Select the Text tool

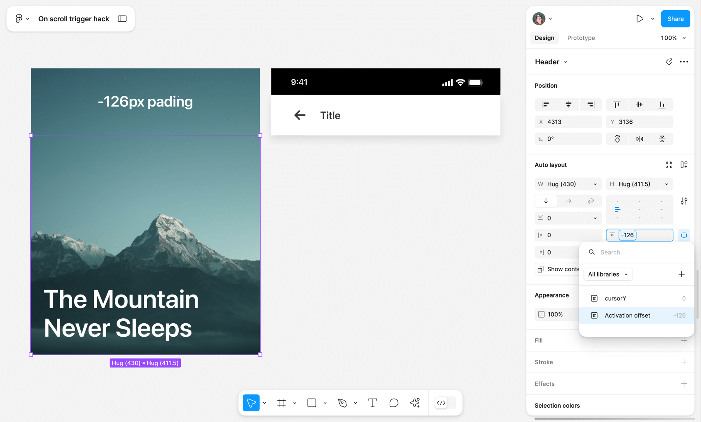click(x=372, y=403)
